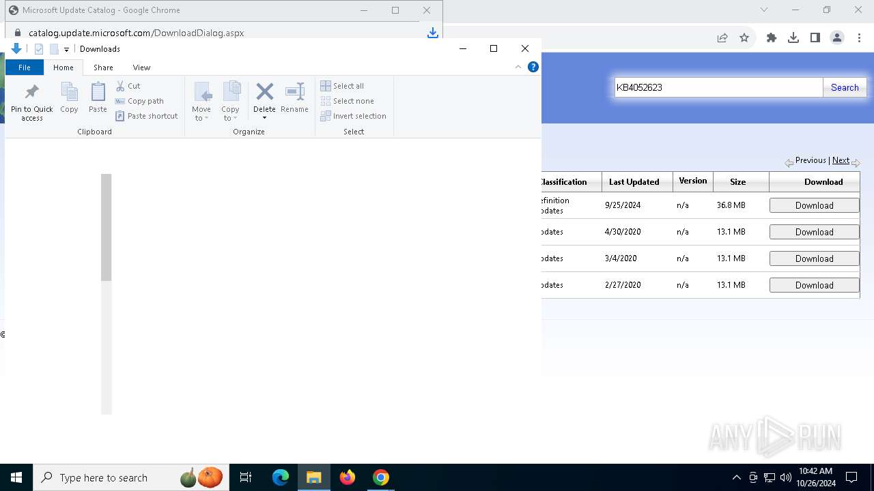Open Chrome tab search chevron
This screenshot has width=874, height=491.
coord(764,10)
